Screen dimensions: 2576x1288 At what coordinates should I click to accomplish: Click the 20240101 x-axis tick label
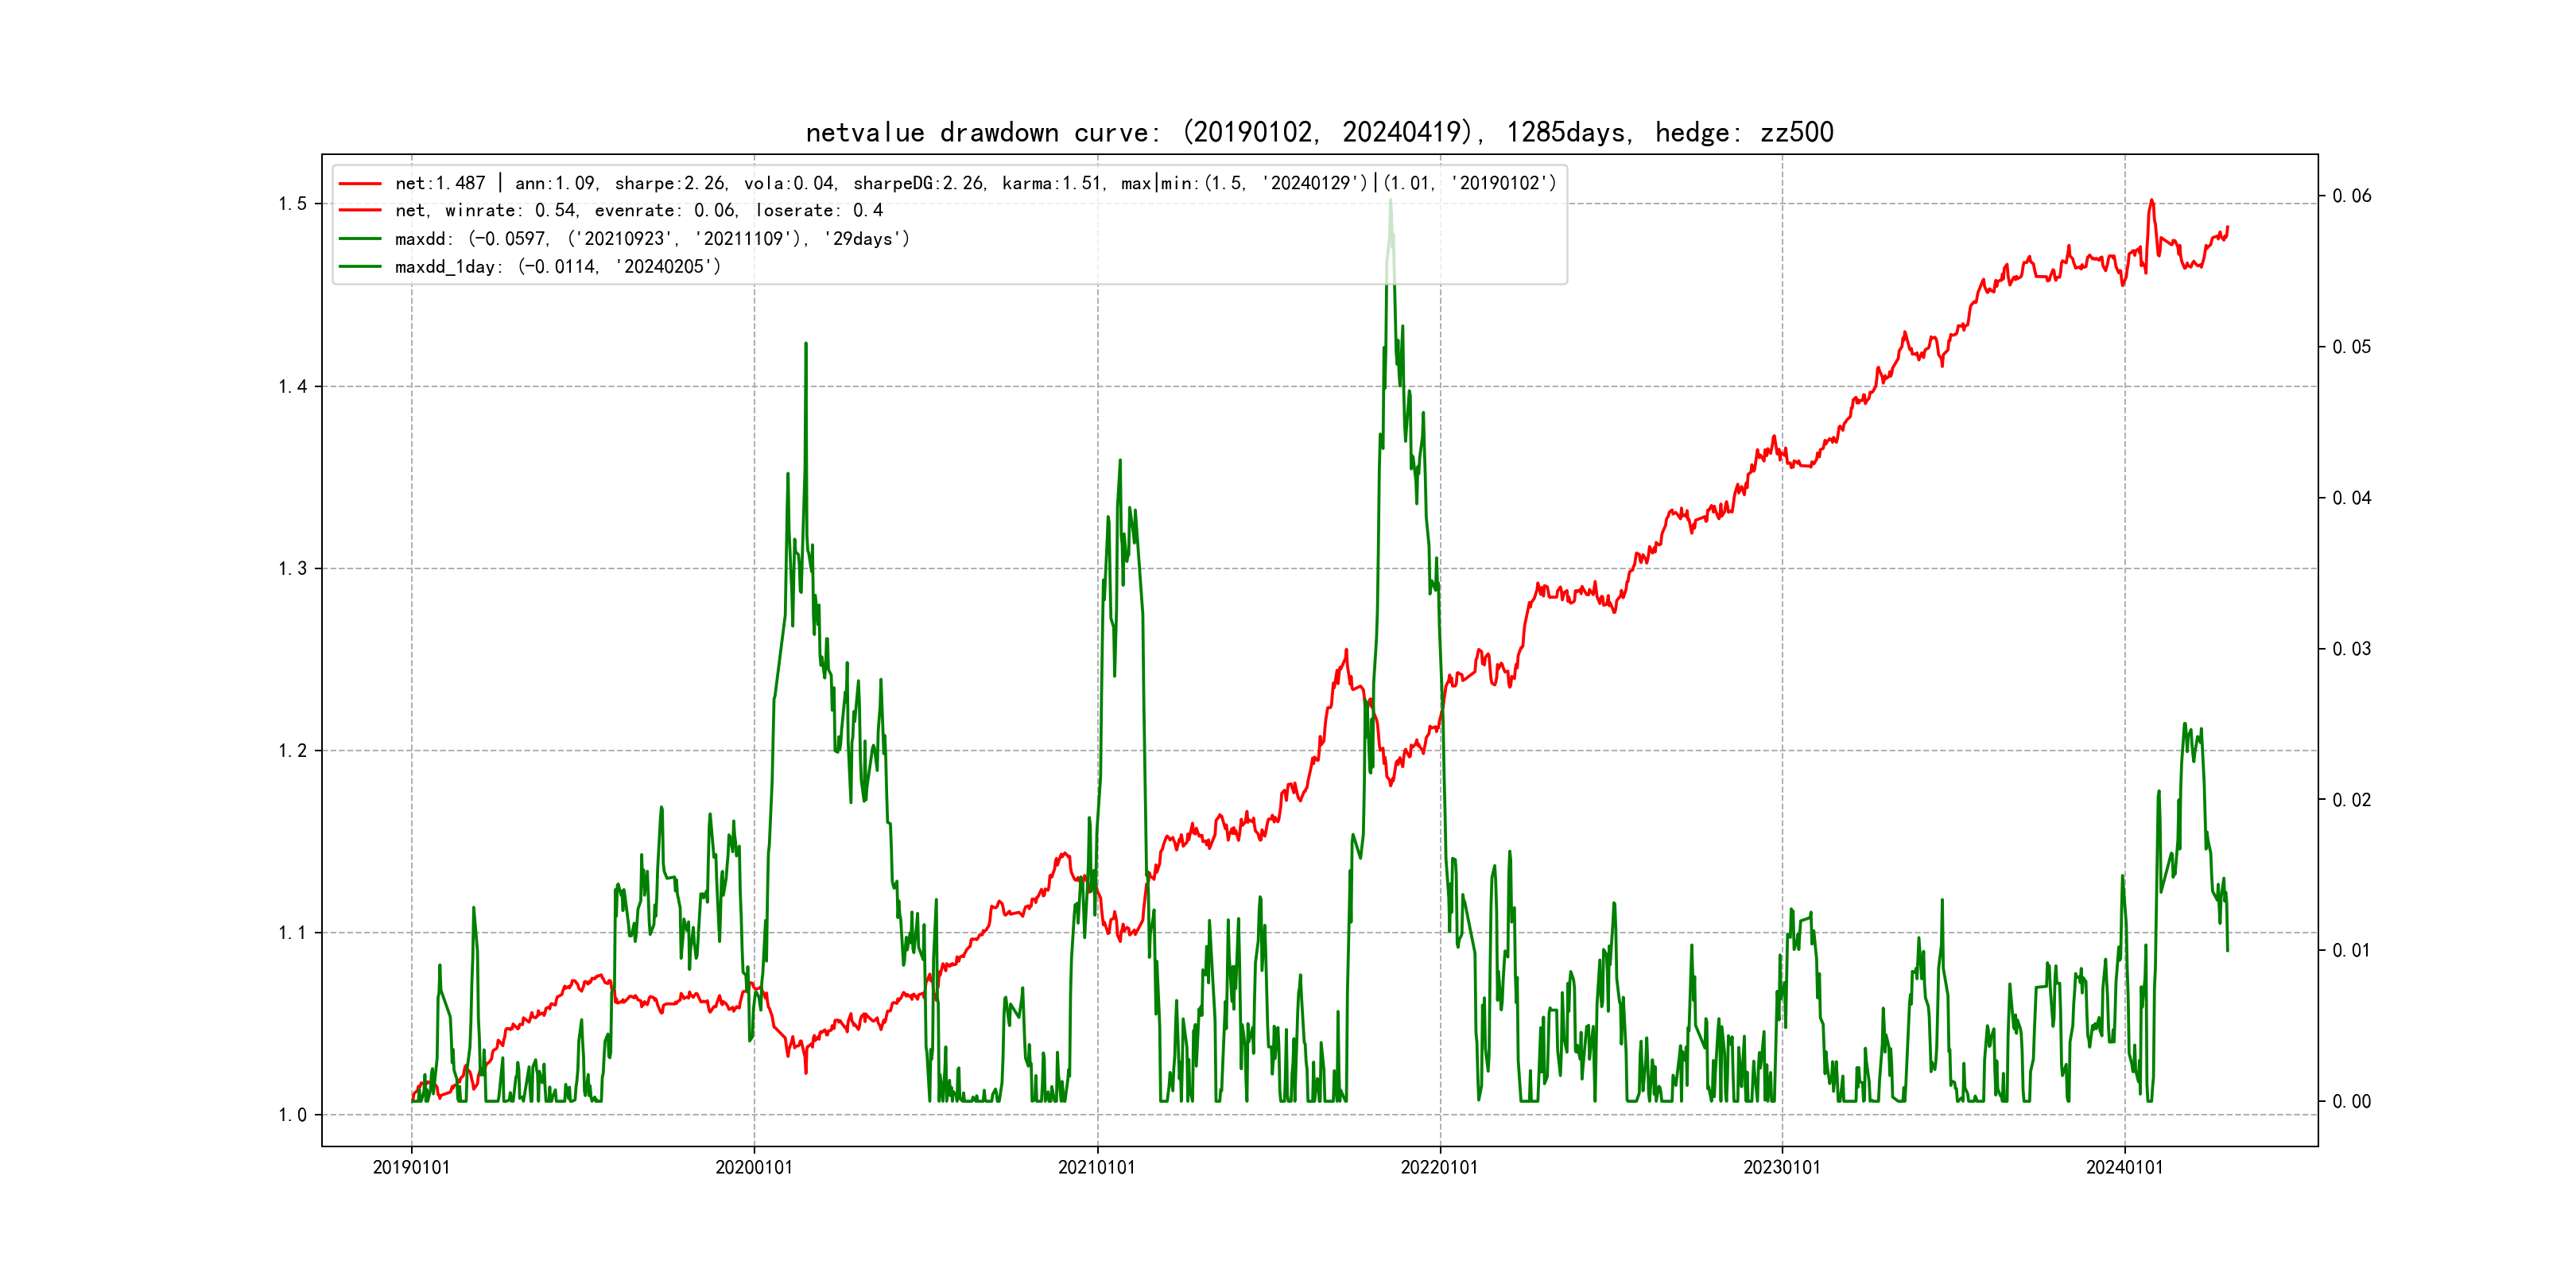(x=2124, y=1167)
